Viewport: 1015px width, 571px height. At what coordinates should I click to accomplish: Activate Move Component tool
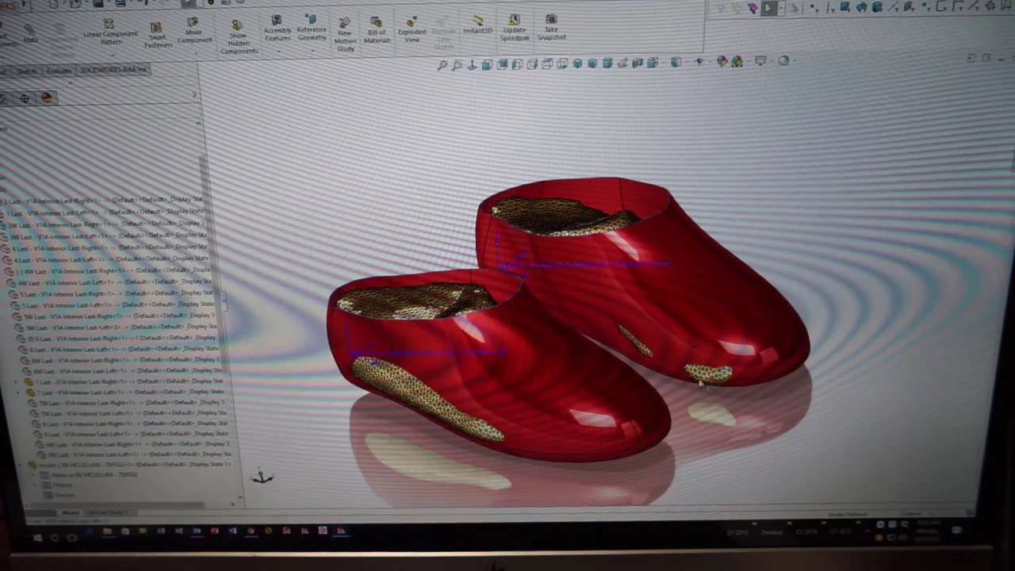(x=193, y=32)
